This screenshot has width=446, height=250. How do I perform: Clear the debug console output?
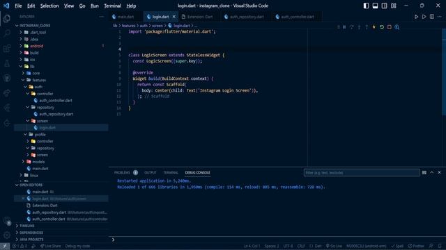tap(424, 172)
